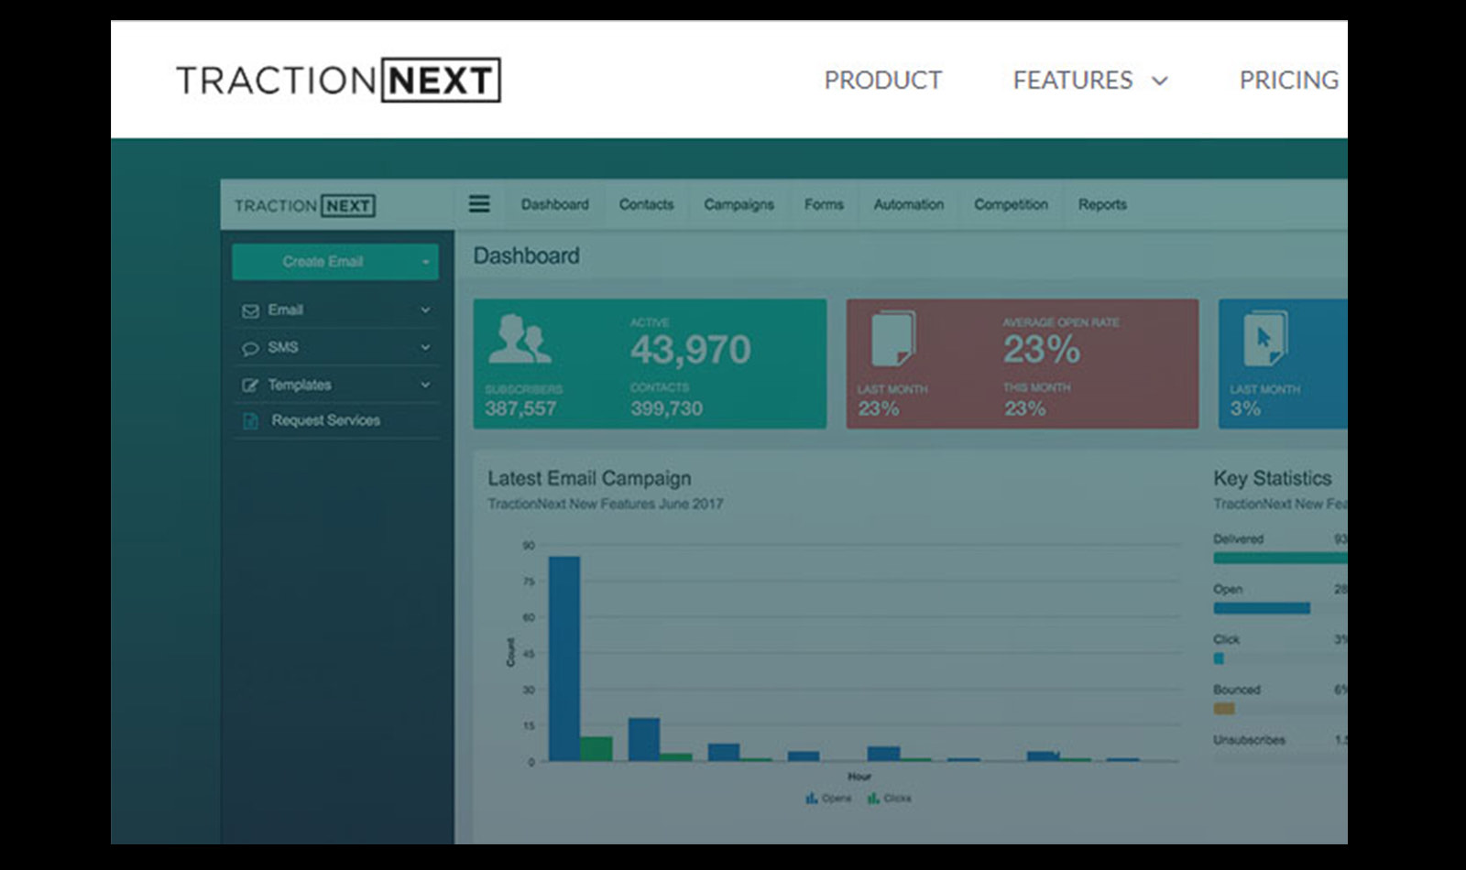Expand the Email section chevron
The height and width of the screenshot is (870, 1466).
pos(425,310)
